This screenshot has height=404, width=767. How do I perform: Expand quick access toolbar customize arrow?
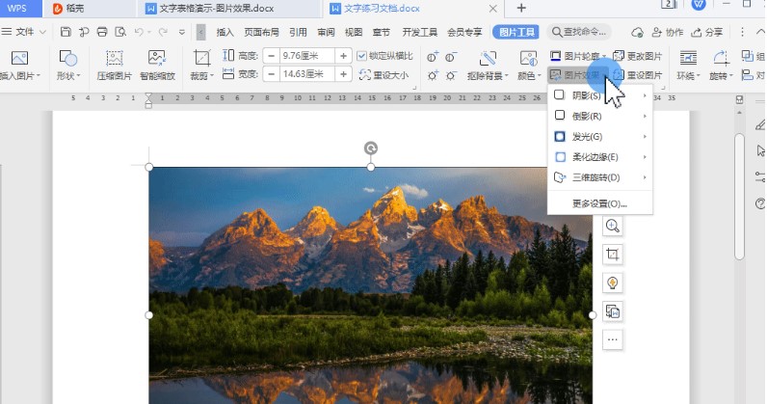tap(181, 33)
